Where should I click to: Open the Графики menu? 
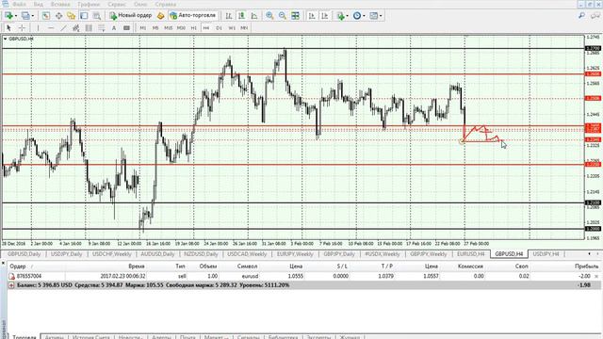tap(89, 4)
